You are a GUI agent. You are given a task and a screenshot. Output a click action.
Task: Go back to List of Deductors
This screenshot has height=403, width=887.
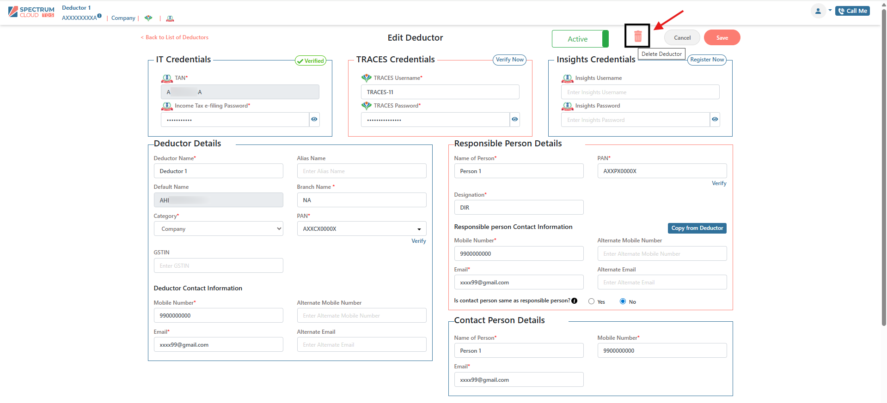point(175,37)
